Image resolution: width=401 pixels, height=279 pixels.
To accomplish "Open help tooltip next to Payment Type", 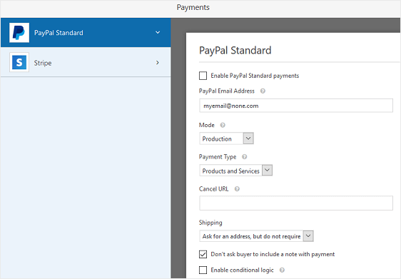I will click(245, 157).
